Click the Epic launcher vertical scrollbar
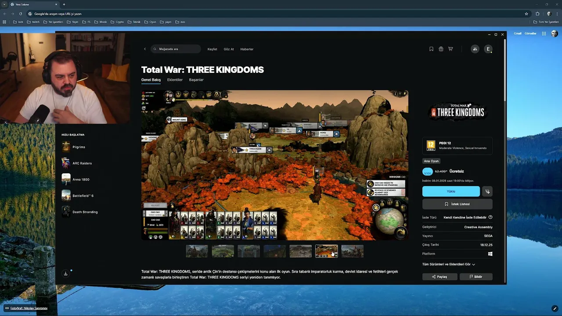Image resolution: width=562 pixels, height=316 pixels. pyautogui.click(x=505, y=70)
